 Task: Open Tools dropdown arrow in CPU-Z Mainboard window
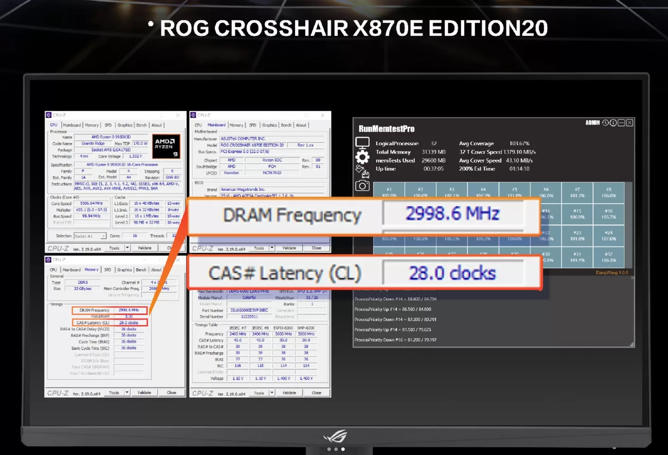(272, 248)
